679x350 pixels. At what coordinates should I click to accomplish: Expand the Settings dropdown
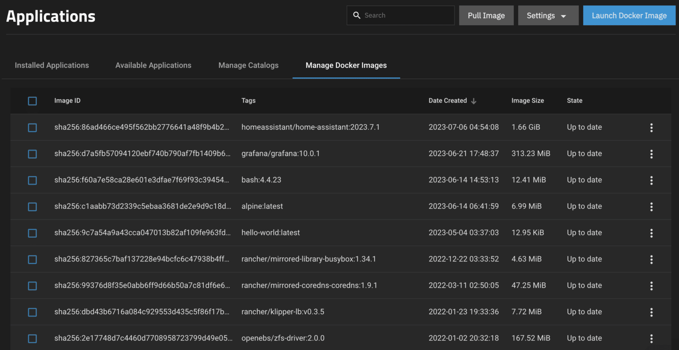[548, 15]
